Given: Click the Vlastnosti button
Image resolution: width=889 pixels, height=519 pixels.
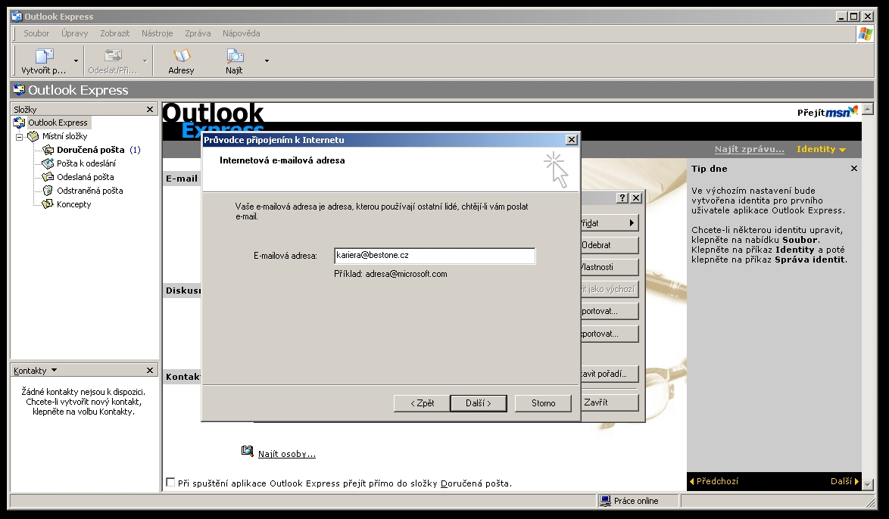Looking at the screenshot, I should pyautogui.click(x=610, y=267).
